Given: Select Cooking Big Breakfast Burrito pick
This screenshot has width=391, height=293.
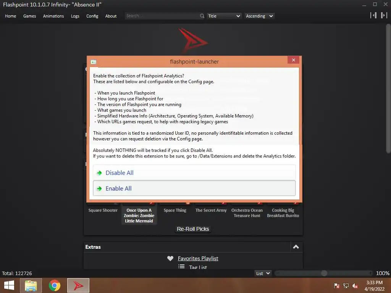Looking at the screenshot, I should point(283,213).
